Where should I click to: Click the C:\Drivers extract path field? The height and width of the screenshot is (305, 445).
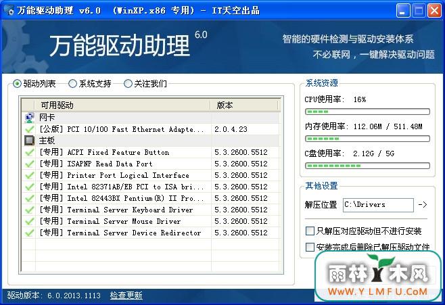coord(378,205)
